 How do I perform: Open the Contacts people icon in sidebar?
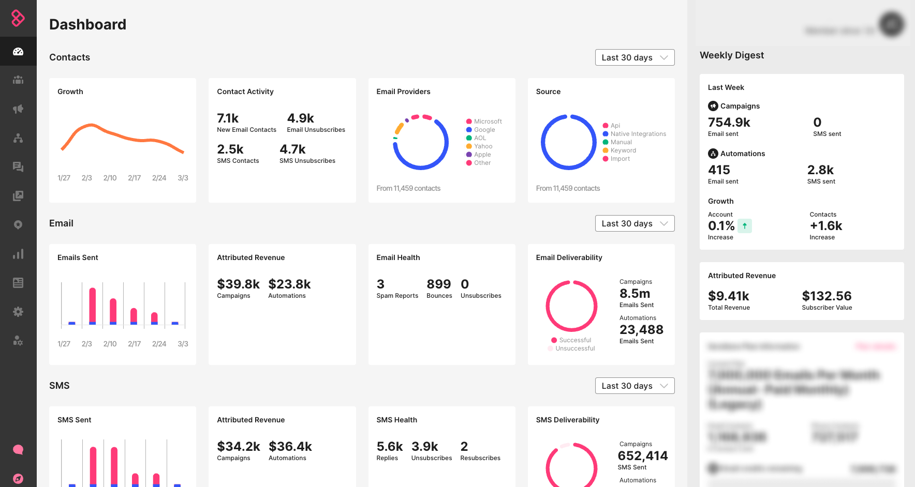click(18, 80)
